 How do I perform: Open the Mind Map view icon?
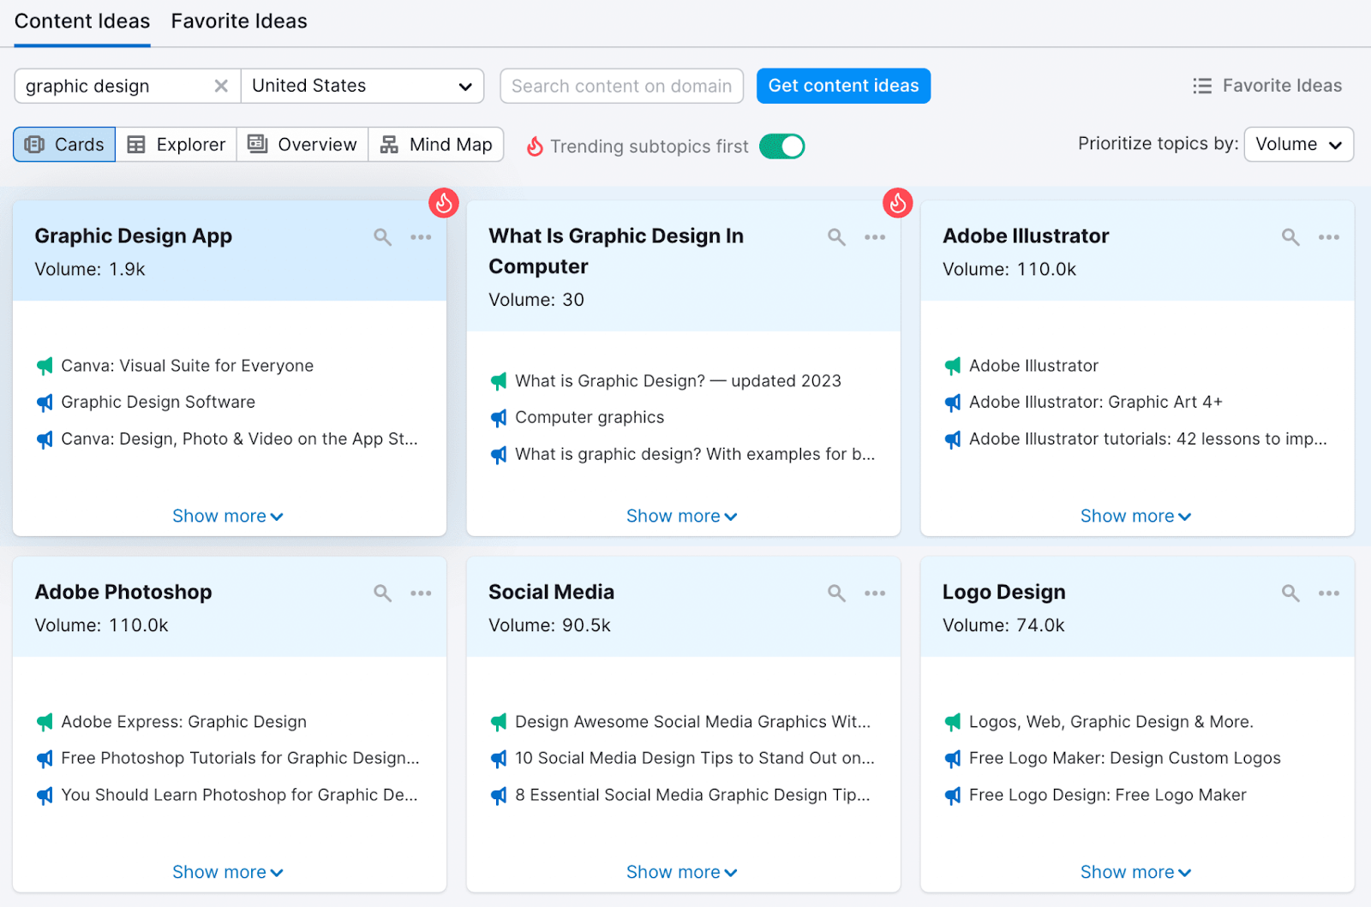tap(436, 144)
